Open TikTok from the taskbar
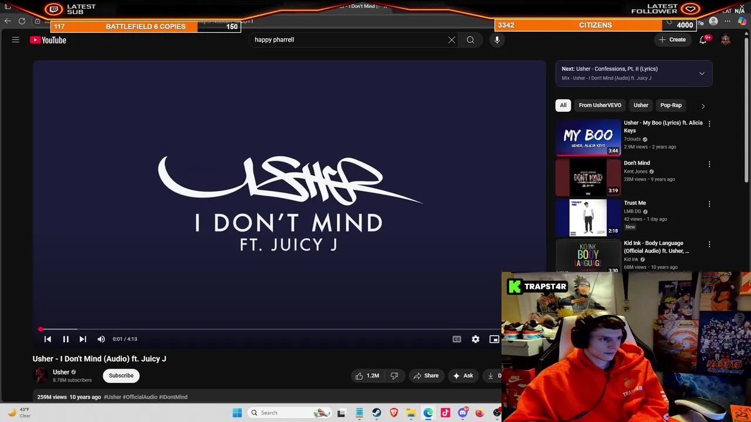 (445, 413)
